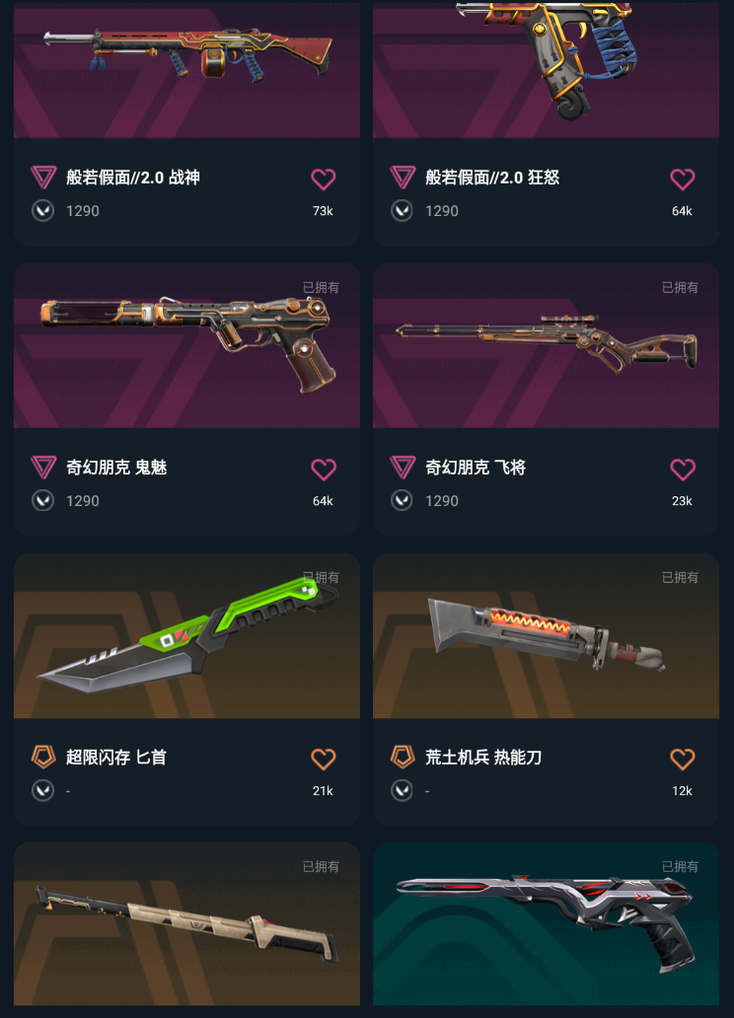Tap orange heart on 荒土机兵 热能刀

(x=682, y=759)
